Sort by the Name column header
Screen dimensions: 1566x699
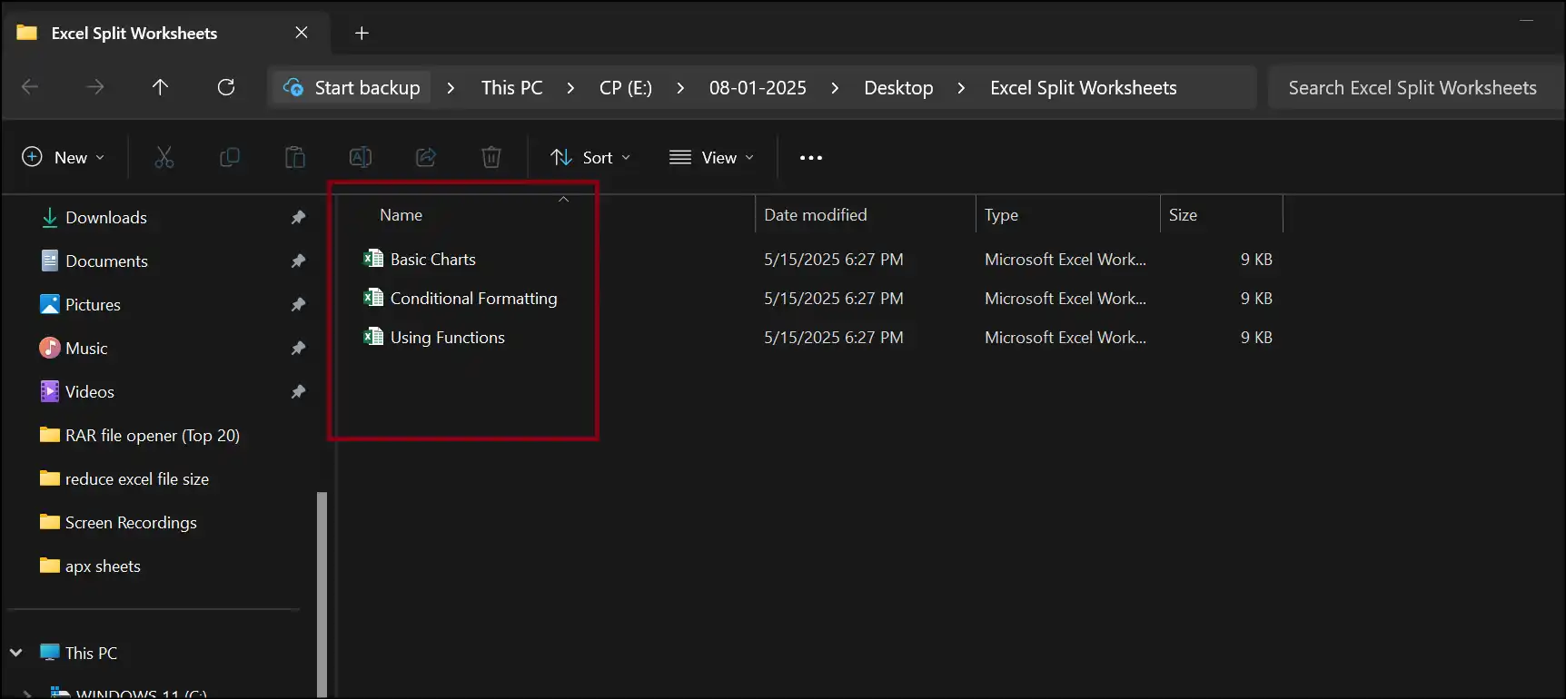point(401,215)
